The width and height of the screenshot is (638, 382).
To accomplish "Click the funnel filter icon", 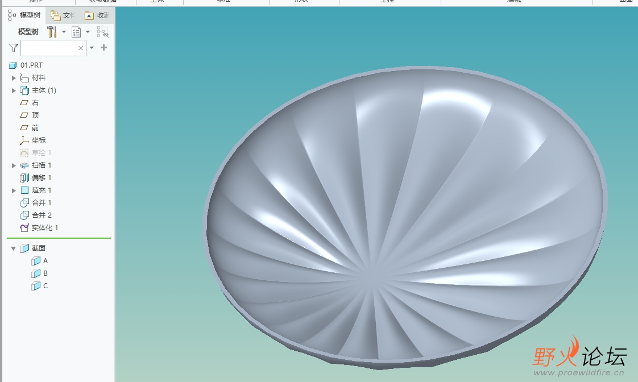I will click(14, 48).
